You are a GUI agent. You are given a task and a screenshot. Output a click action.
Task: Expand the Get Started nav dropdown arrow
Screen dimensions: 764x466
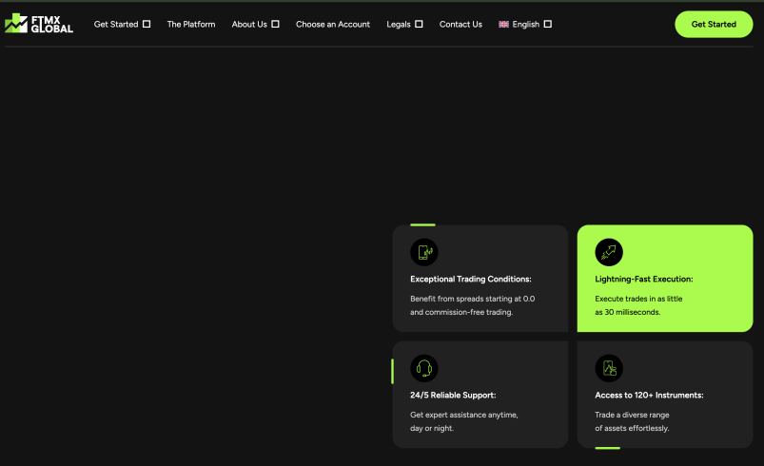(x=147, y=25)
